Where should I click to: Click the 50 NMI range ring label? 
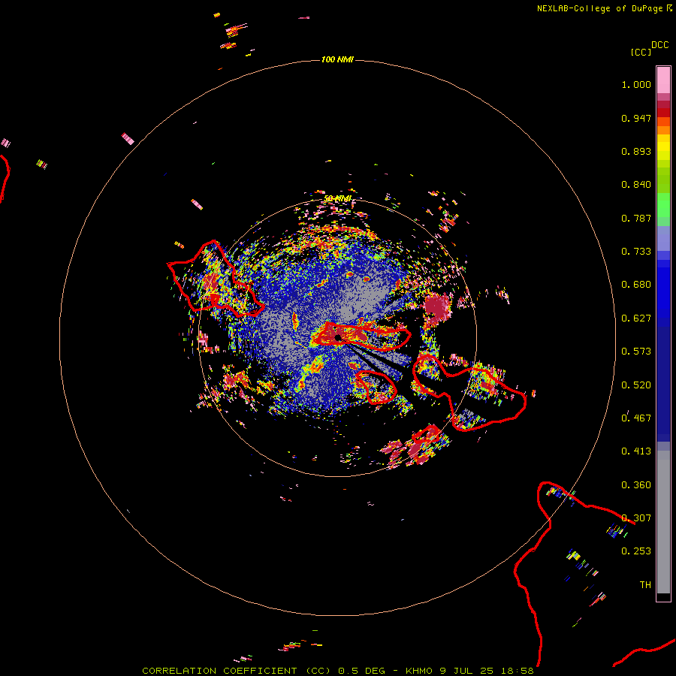tap(337, 198)
